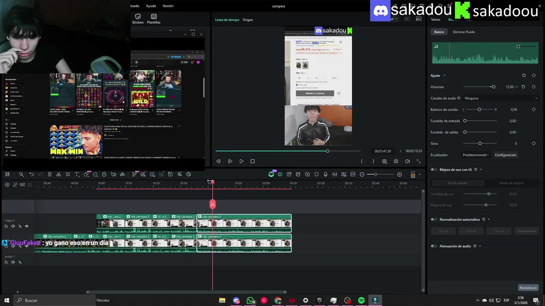Viewport: 545px width, 306px height.
Task: Open the translate icon in timeline toolbar
Action: click(x=179, y=174)
